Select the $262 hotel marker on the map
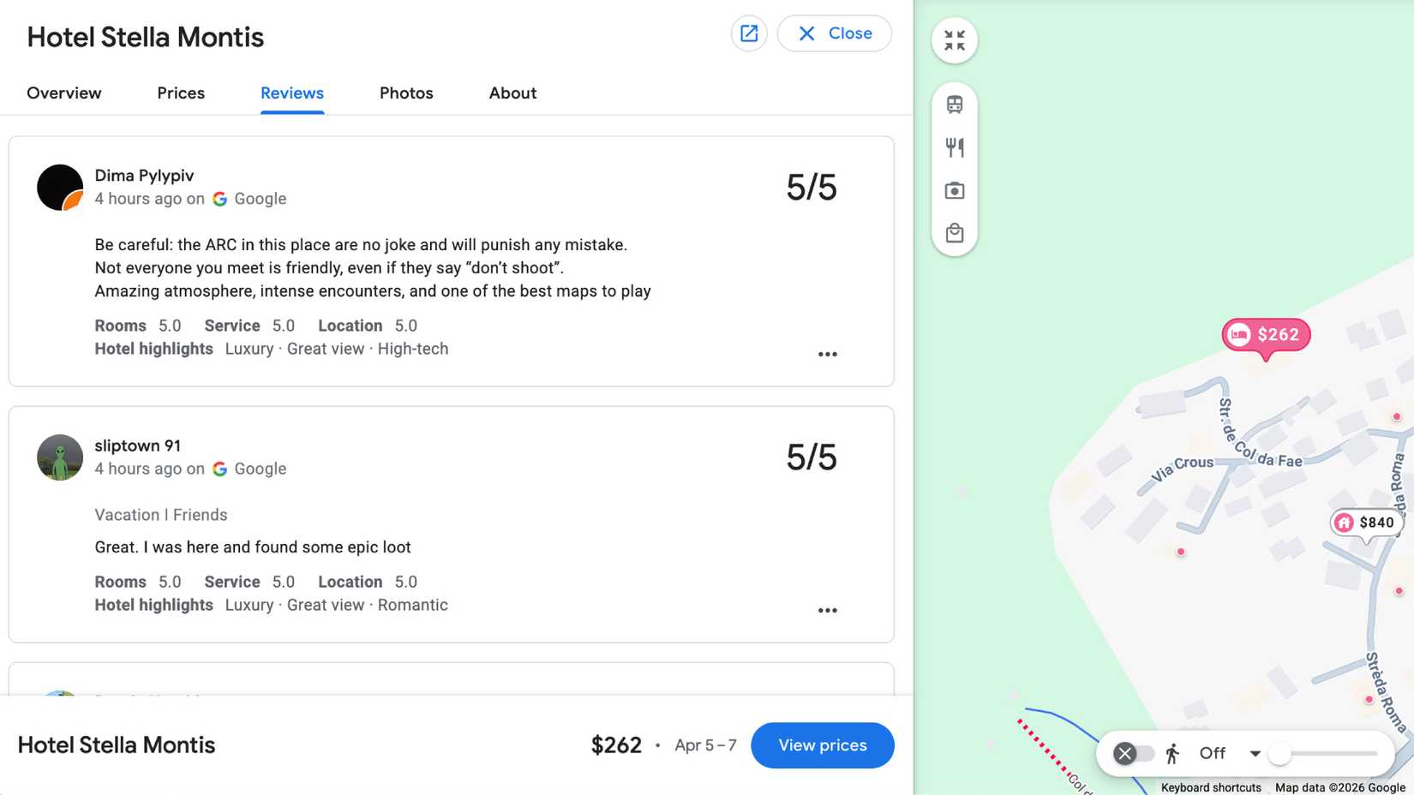The image size is (1414, 795). [x=1266, y=335]
